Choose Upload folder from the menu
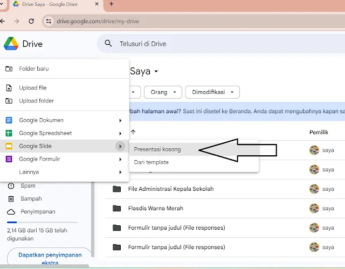Image resolution: width=345 pixels, height=269 pixels. coord(65,101)
